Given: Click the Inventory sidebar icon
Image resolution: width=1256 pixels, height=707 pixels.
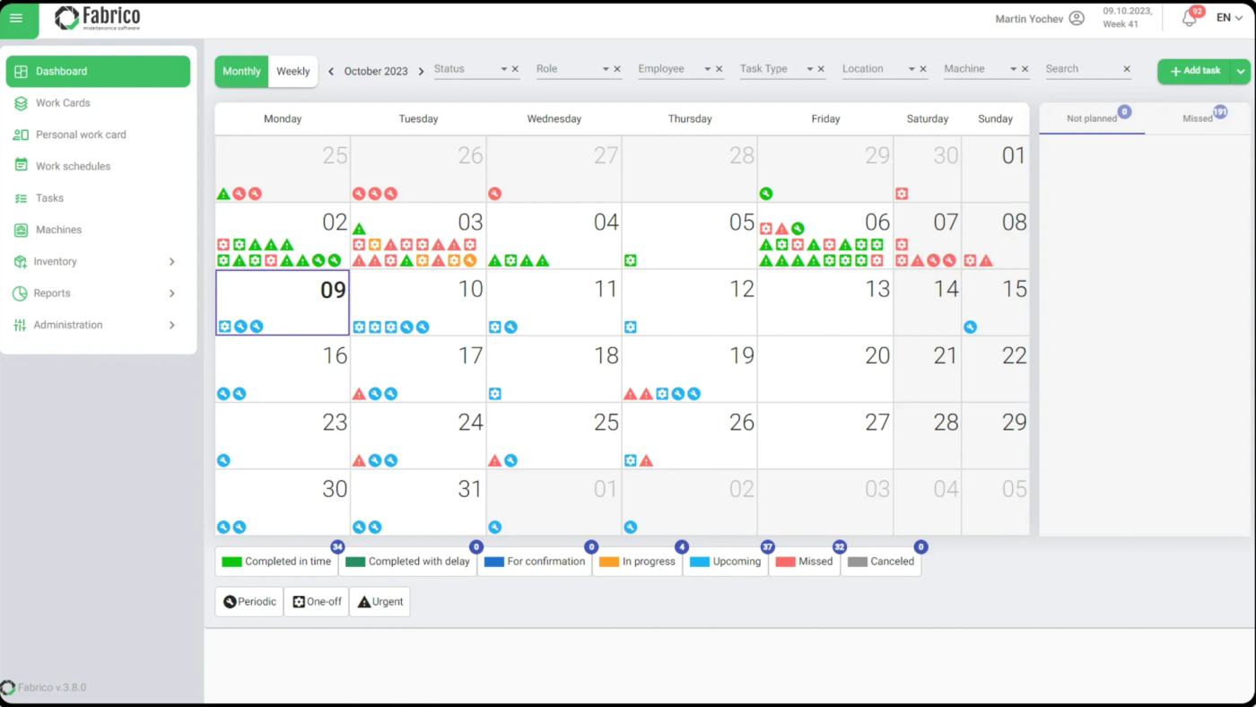Looking at the screenshot, I should pos(21,262).
